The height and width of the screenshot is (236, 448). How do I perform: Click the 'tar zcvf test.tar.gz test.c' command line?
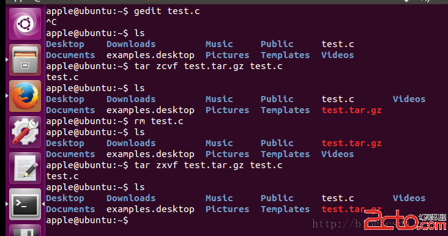(x=164, y=66)
